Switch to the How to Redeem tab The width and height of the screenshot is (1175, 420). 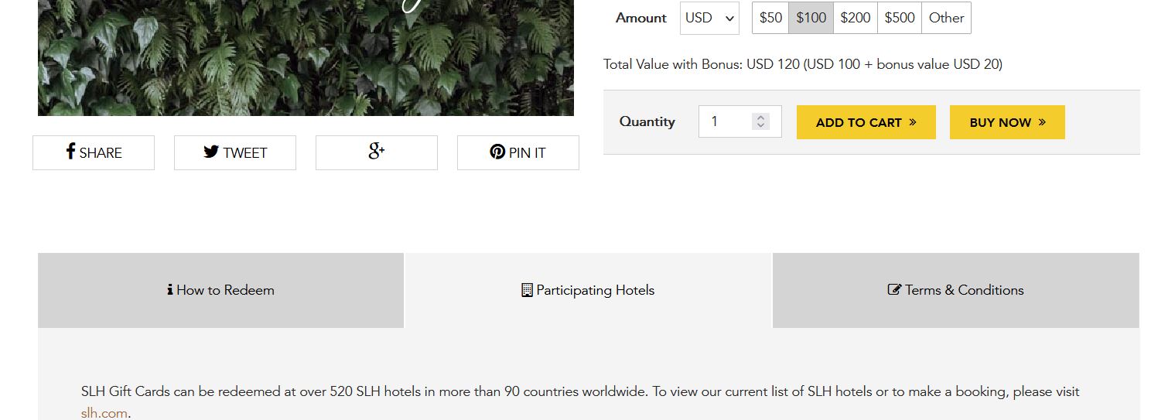(x=220, y=290)
